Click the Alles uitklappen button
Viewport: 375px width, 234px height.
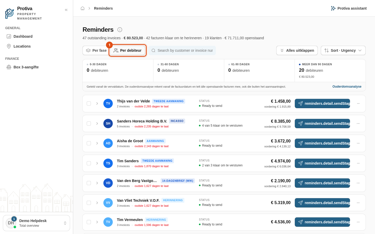(297, 50)
